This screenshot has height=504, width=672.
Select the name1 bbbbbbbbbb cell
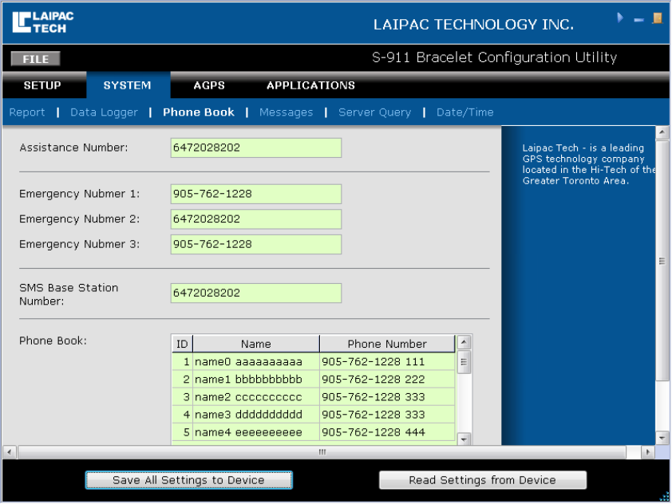[x=256, y=380]
